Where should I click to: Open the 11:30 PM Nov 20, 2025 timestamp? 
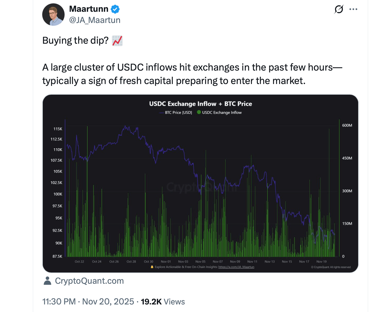click(88, 301)
